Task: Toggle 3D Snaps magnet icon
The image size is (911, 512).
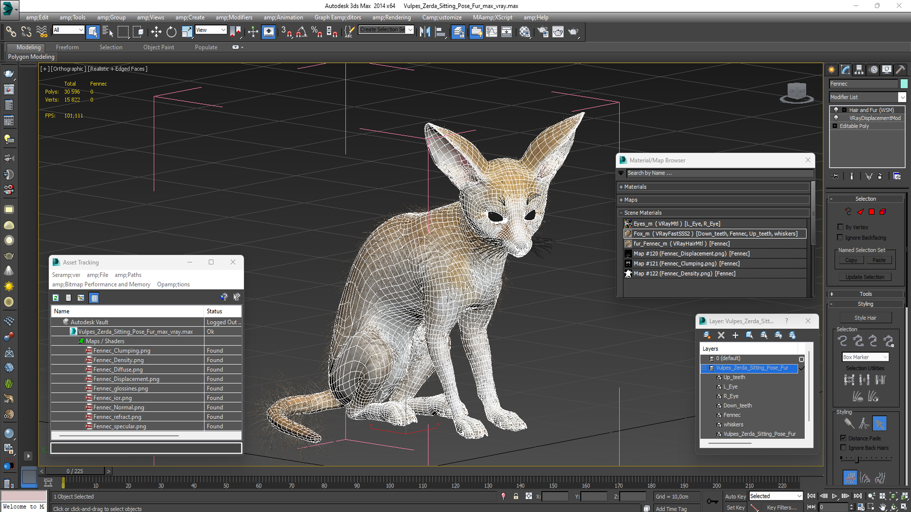Action: pyautogui.click(x=287, y=32)
